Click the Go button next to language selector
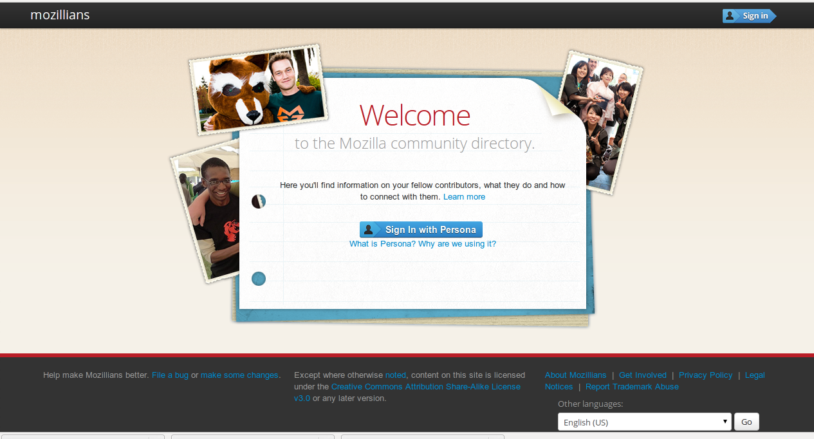 (x=746, y=422)
